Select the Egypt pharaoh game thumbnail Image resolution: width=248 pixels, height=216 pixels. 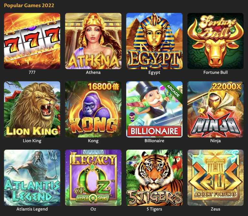pos(154,41)
